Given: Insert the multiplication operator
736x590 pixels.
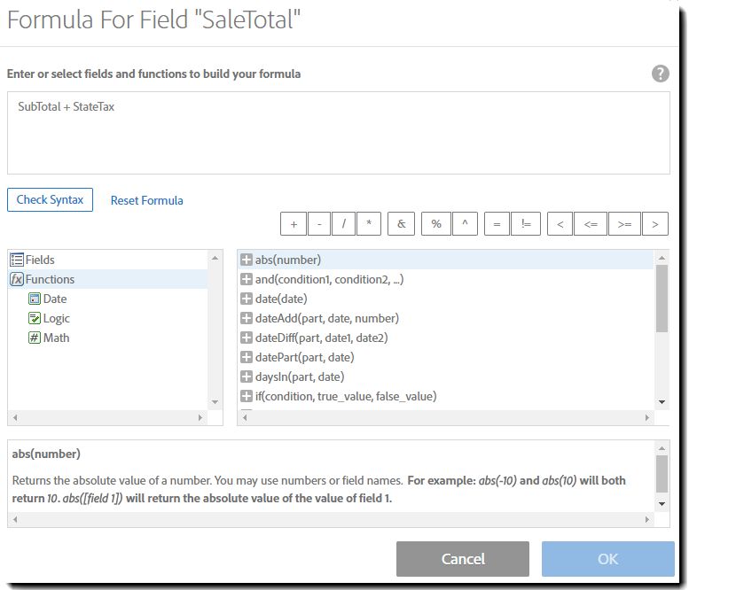Looking at the screenshot, I should (x=368, y=224).
